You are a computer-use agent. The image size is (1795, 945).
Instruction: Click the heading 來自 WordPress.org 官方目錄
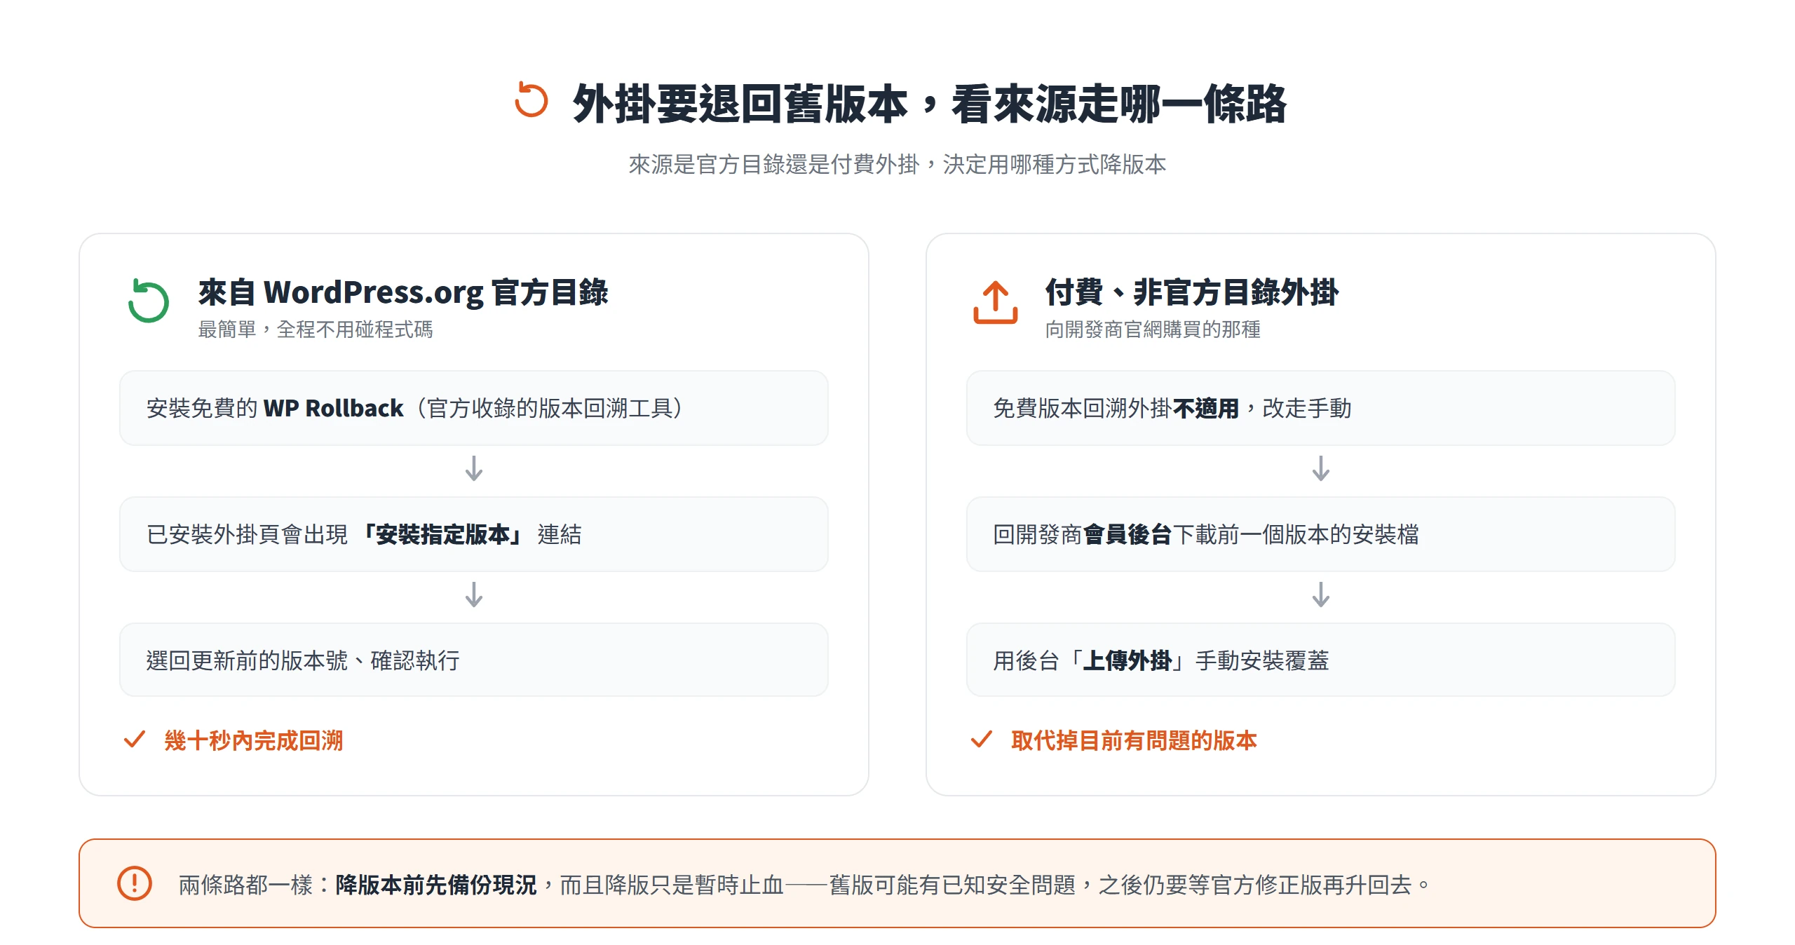403,292
